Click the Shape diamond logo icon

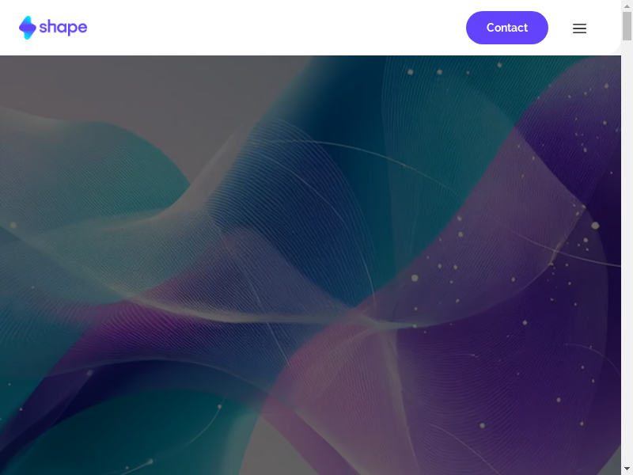point(28,28)
